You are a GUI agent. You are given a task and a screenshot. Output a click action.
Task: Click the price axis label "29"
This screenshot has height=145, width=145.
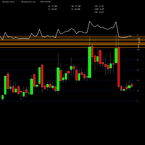pos(138,60)
